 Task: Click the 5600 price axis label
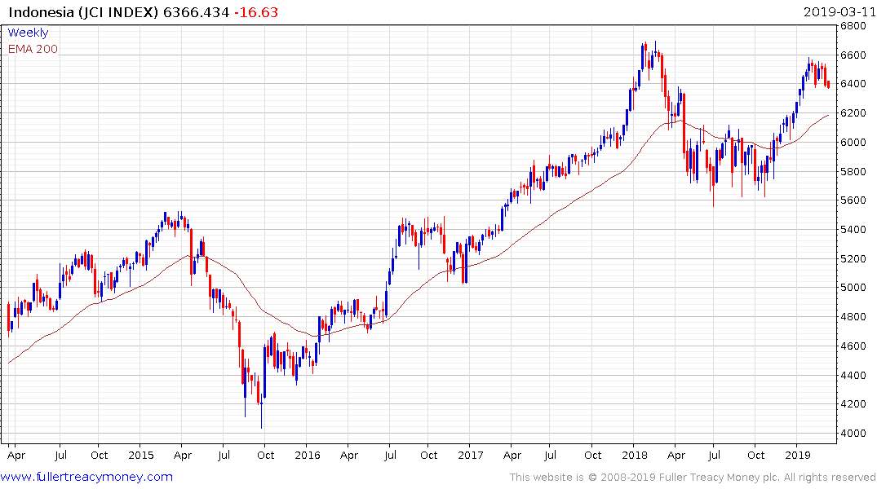pyautogui.click(x=853, y=200)
